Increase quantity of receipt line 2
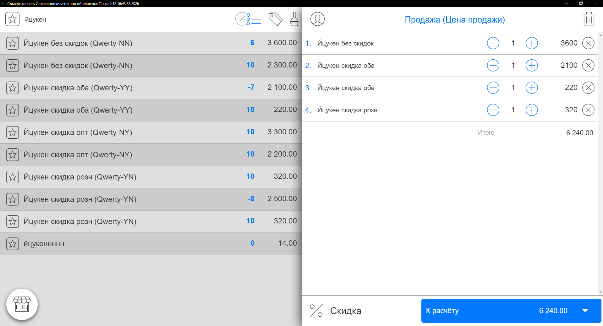 coord(532,65)
